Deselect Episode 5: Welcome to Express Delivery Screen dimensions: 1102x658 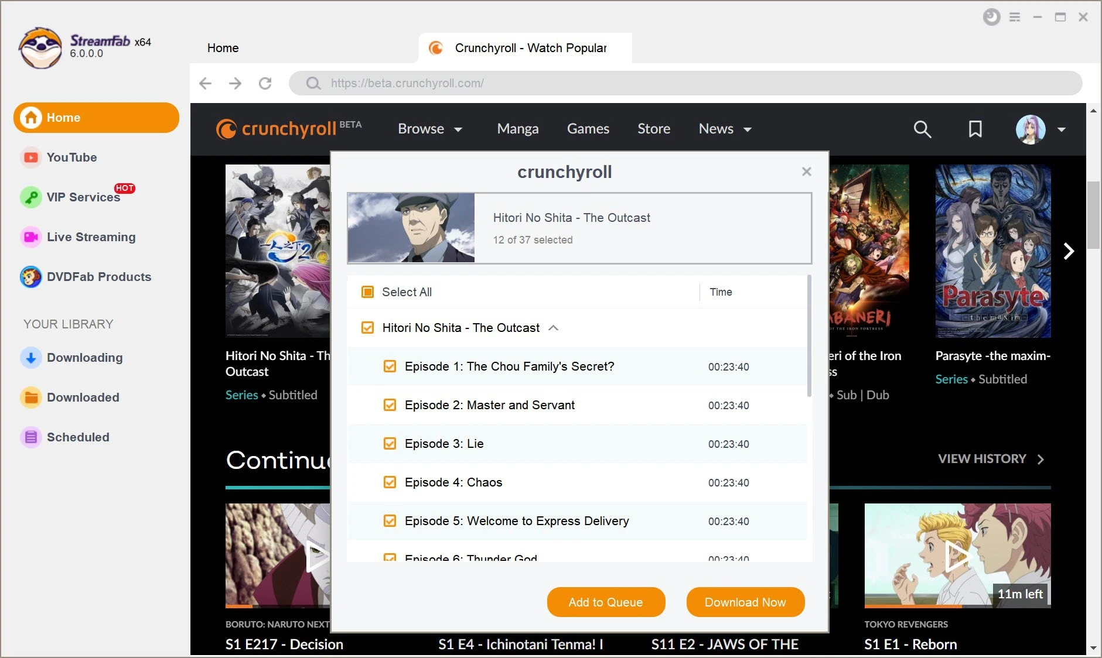[x=390, y=520]
